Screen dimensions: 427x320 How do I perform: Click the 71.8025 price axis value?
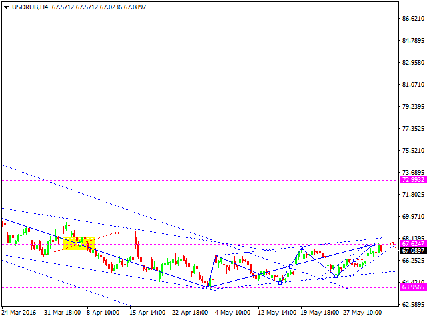[x=414, y=194]
